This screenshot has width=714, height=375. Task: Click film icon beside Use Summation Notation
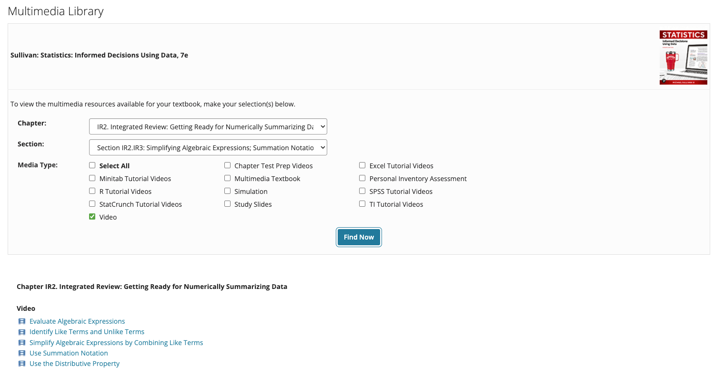[21, 353]
